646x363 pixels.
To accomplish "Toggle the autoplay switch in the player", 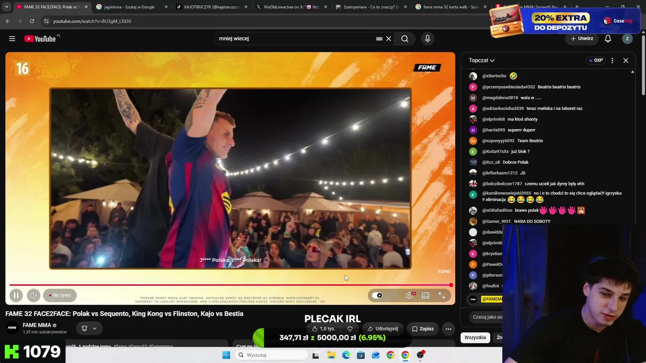I will [378, 295].
